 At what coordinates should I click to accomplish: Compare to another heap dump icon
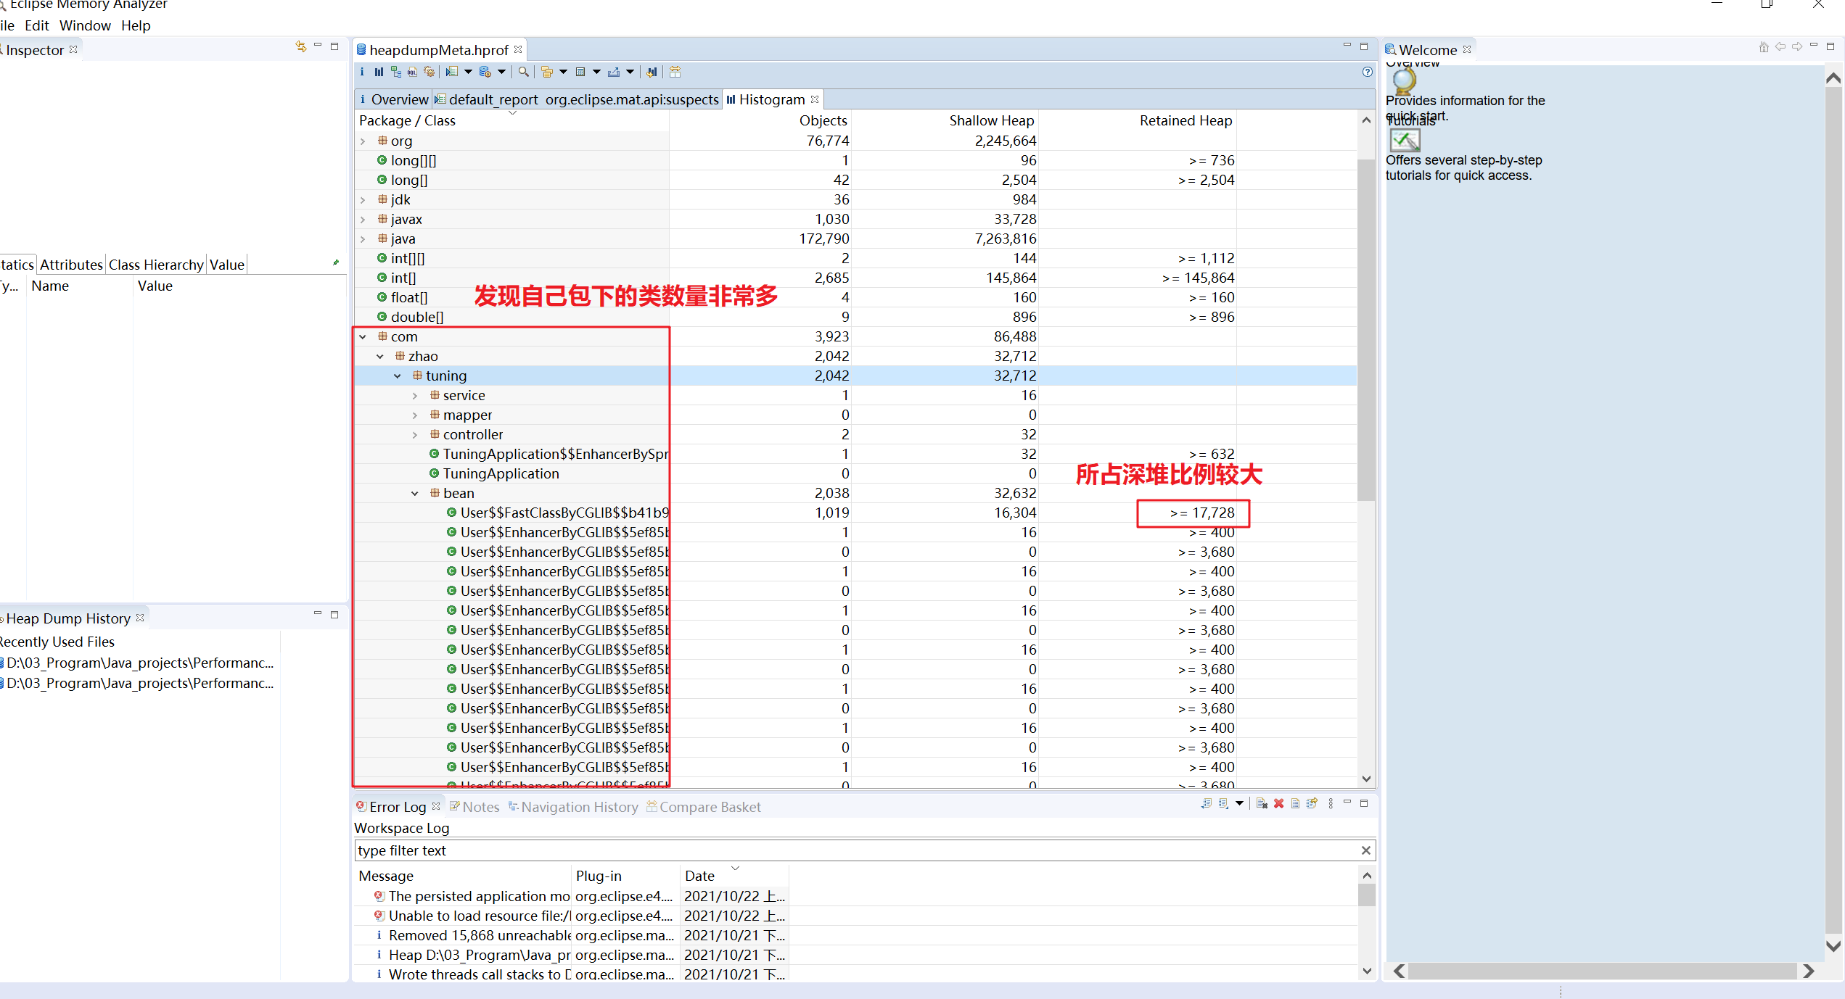click(x=652, y=72)
